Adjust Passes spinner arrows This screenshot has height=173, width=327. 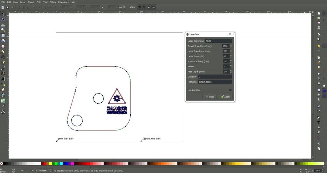tap(231, 66)
